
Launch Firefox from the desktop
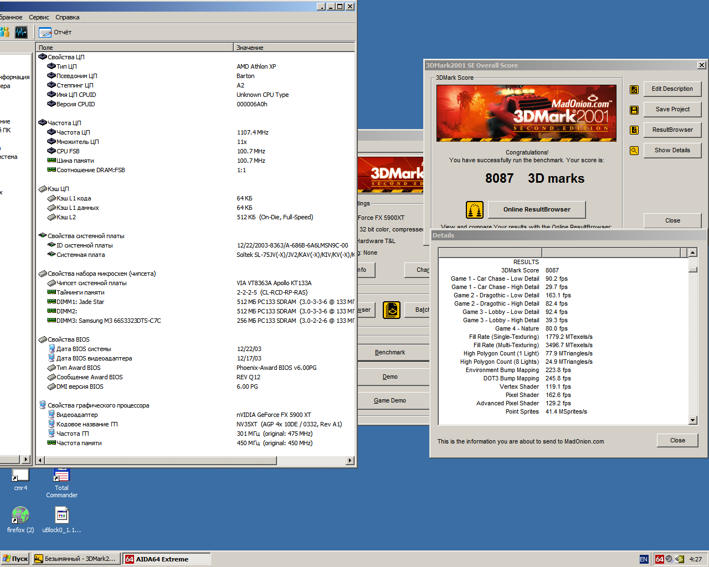pyautogui.click(x=20, y=514)
